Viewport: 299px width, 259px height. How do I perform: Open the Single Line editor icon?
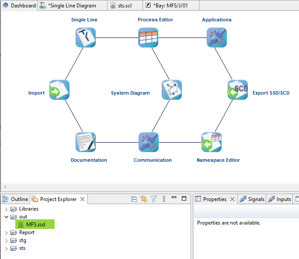[85, 37]
